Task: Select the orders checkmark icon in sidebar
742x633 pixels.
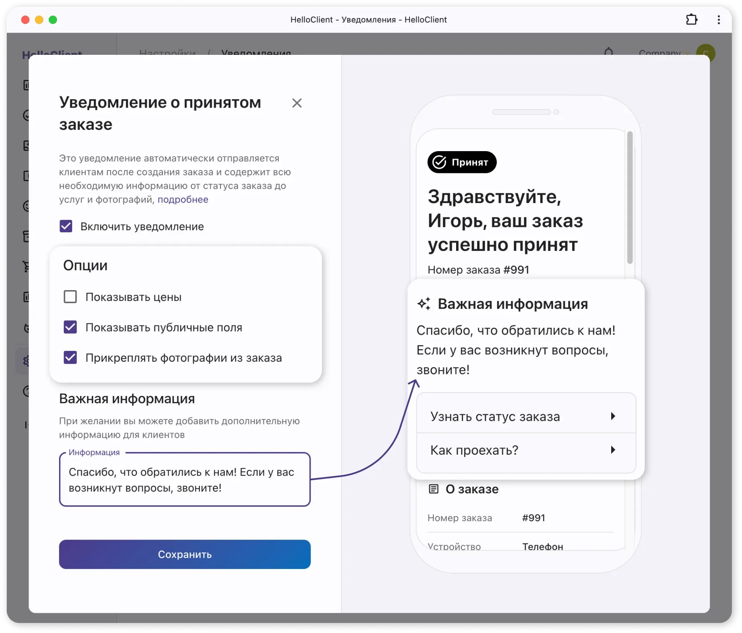Action: 27,116
